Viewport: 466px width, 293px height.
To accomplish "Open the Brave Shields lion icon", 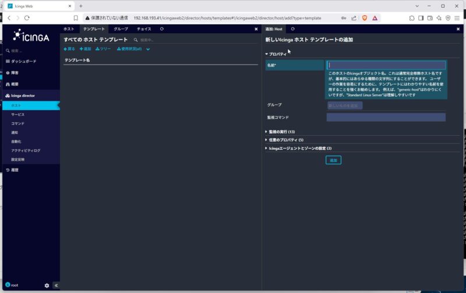I will (365, 18).
